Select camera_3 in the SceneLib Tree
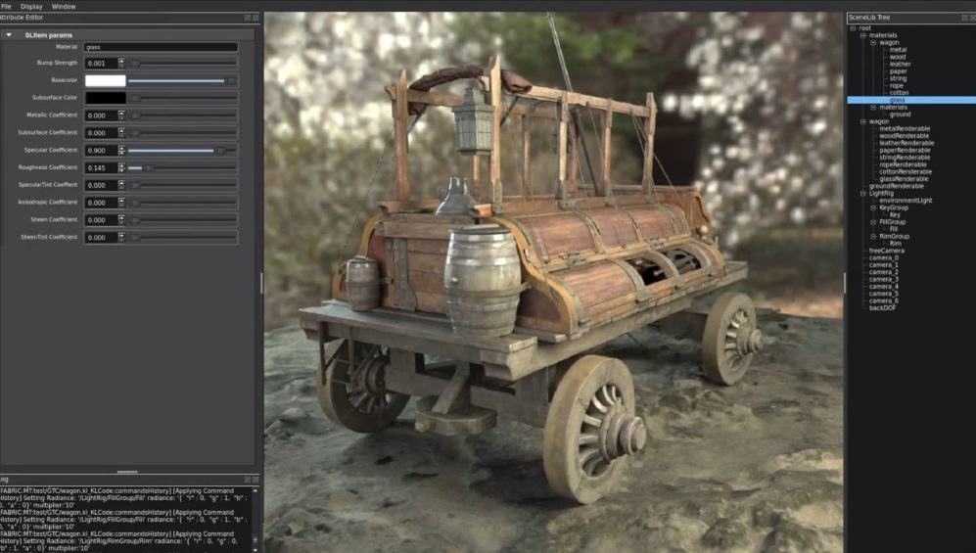Viewport: 976px width, 553px height. pyautogui.click(x=883, y=279)
